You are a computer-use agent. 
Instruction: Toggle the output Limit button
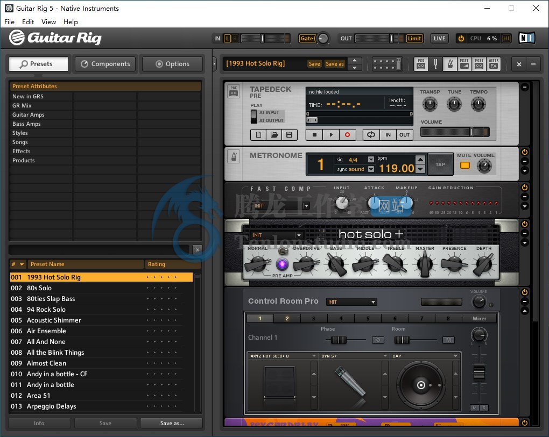coord(414,39)
